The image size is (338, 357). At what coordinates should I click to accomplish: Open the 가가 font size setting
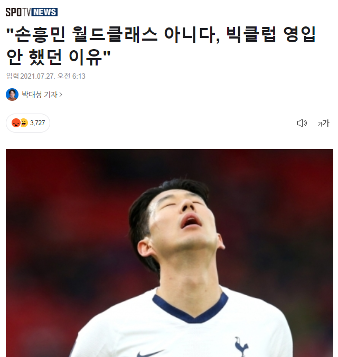click(323, 123)
